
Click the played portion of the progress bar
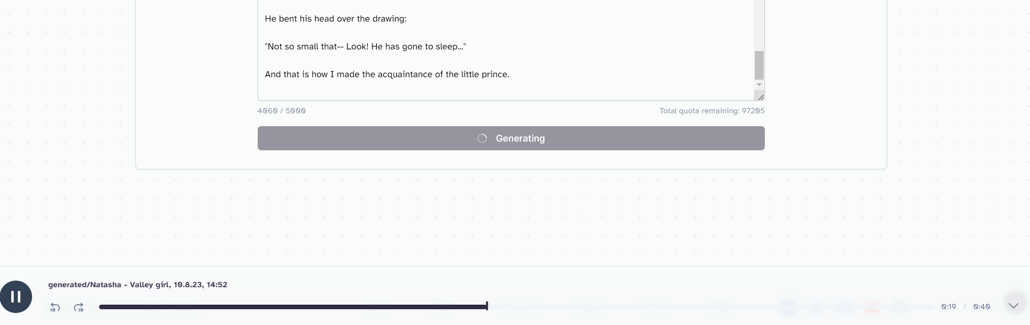click(292, 307)
